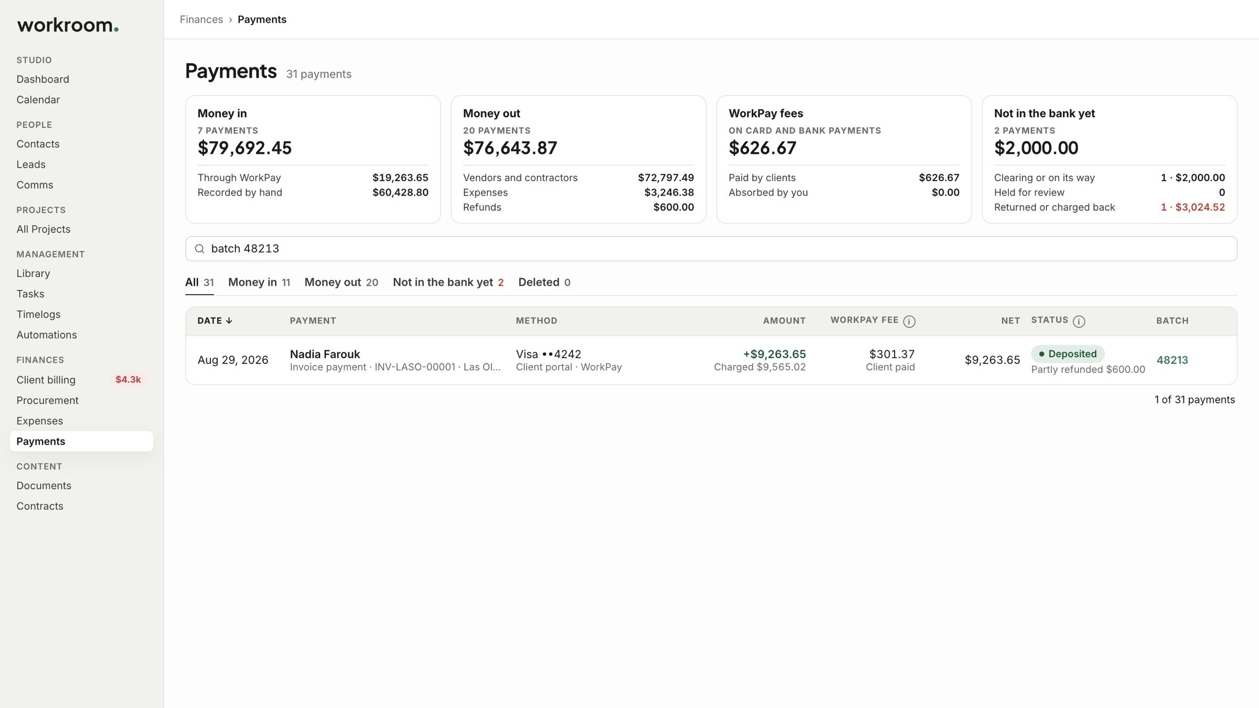
Task: Click the Status column info icon
Action: pyautogui.click(x=1079, y=321)
